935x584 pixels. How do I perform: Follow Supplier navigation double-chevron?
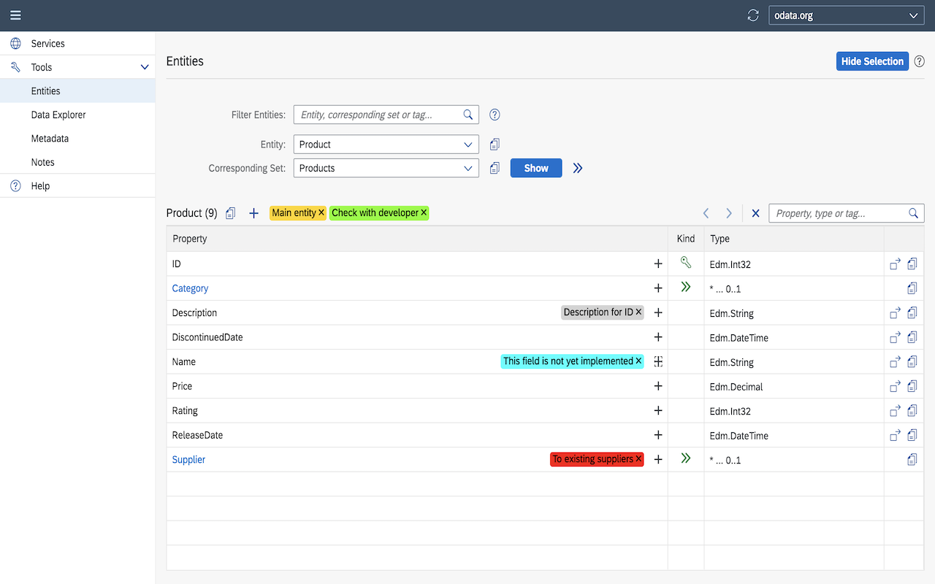click(x=685, y=458)
